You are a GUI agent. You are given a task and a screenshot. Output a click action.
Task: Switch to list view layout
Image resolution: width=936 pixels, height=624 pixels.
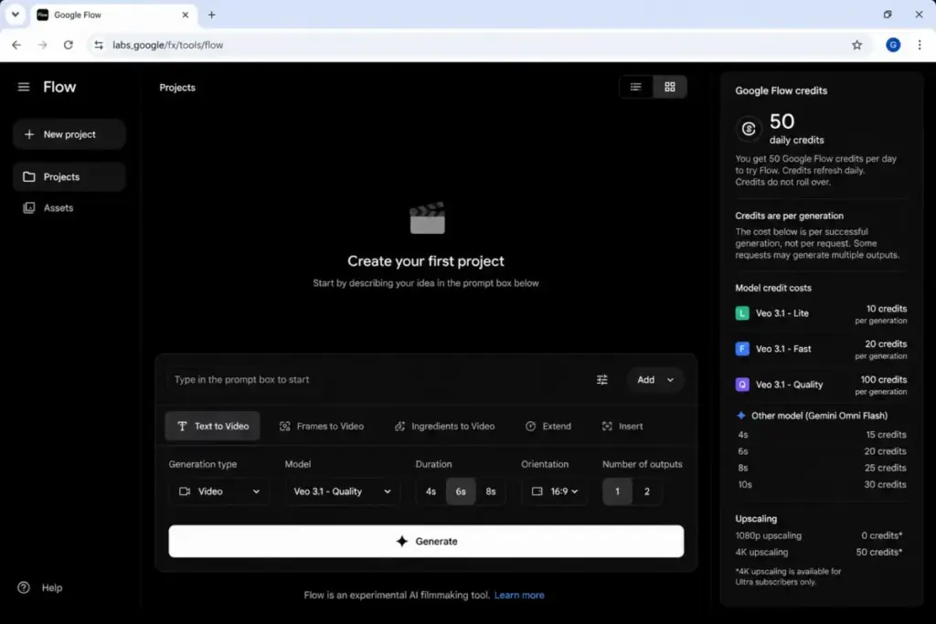(x=636, y=87)
